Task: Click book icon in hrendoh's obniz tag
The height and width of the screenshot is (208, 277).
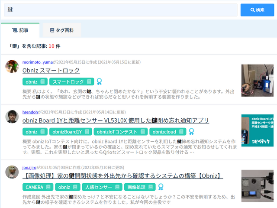Action: (42, 132)
